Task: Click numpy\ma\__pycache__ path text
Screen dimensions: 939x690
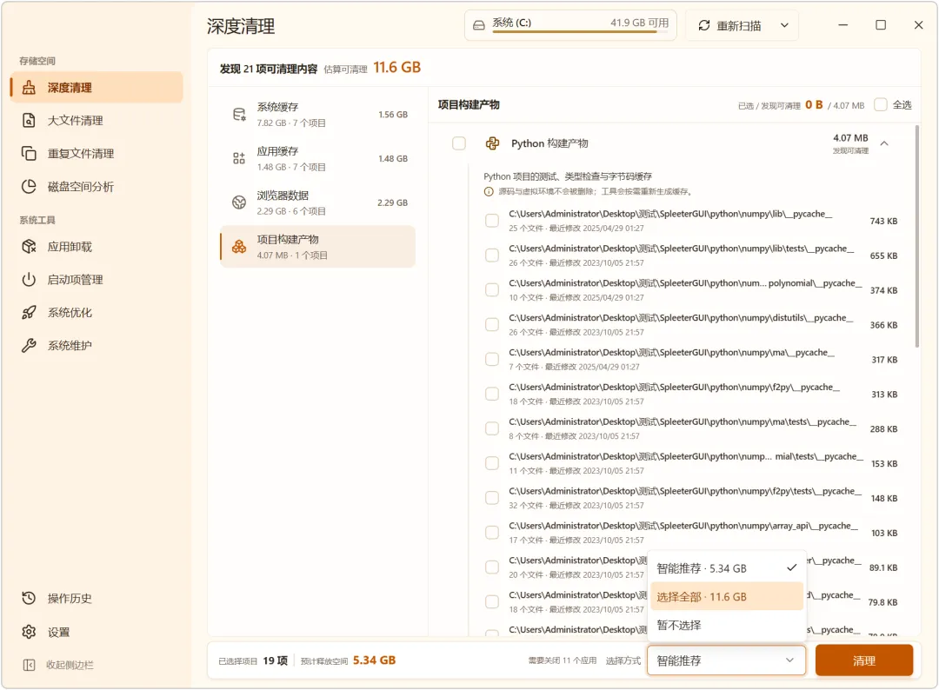Action: 672,353
